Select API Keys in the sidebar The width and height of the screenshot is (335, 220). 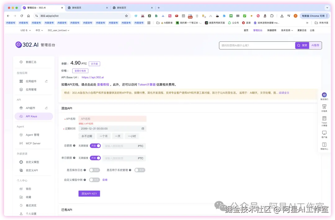click(x=34, y=116)
